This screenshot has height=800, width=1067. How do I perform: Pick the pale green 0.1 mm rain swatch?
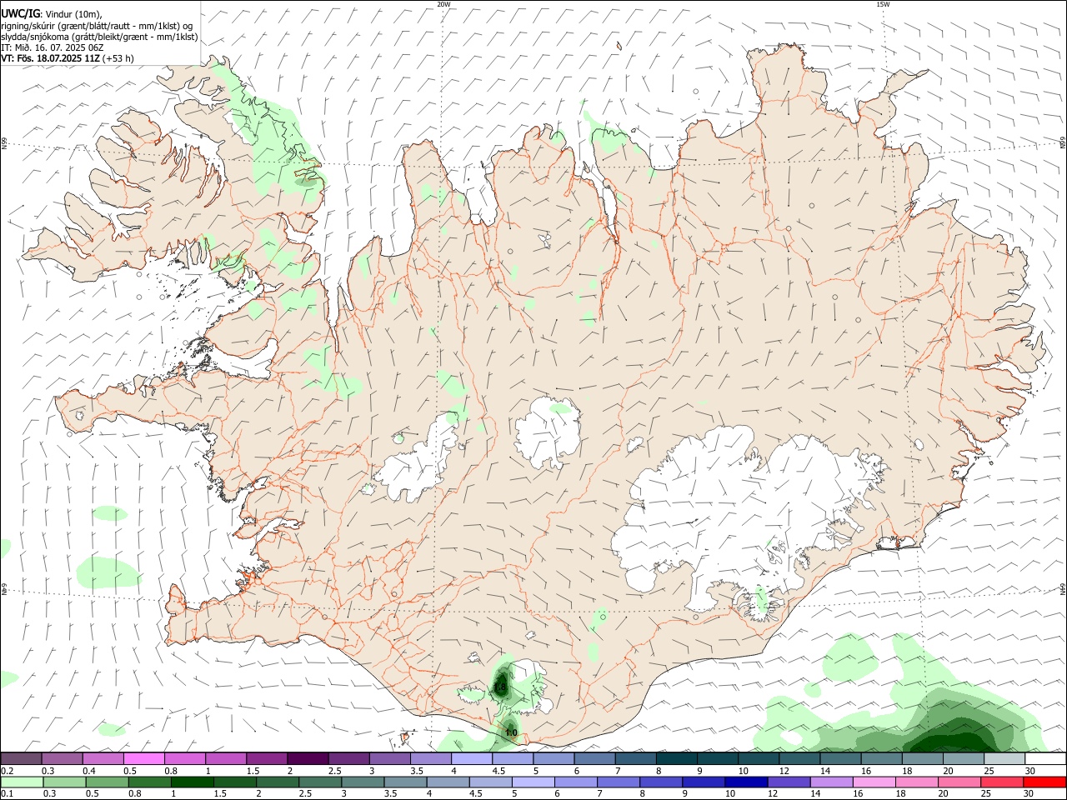click(22, 782)
